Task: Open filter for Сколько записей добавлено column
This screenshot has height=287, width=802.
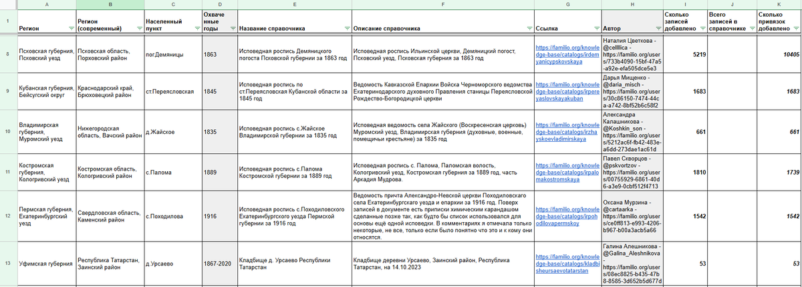Action: [703, 29]
